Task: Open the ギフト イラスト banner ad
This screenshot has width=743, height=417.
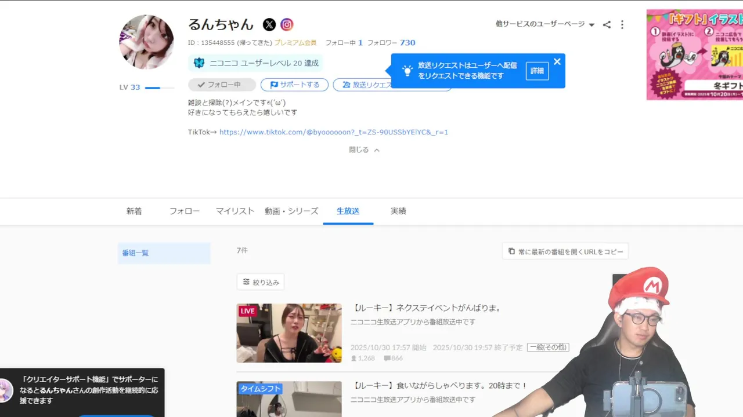Action: click(x=695, y=54)
